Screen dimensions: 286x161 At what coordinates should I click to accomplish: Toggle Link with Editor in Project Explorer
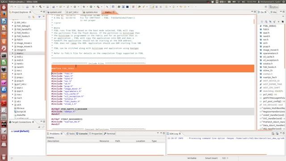point(34,17)
